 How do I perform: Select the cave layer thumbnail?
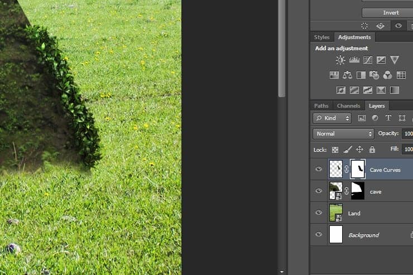(336, 191)
